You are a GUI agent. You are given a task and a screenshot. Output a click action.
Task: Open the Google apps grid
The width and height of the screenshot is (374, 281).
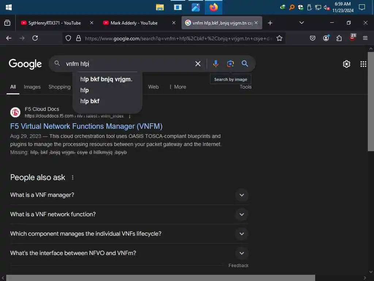pyautogui.click(x=363, y=64)
